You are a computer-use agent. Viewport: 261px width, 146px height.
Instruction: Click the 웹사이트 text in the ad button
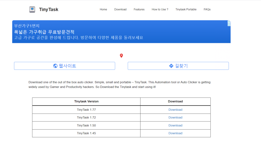pyautogui.click(x=67, y=66)
